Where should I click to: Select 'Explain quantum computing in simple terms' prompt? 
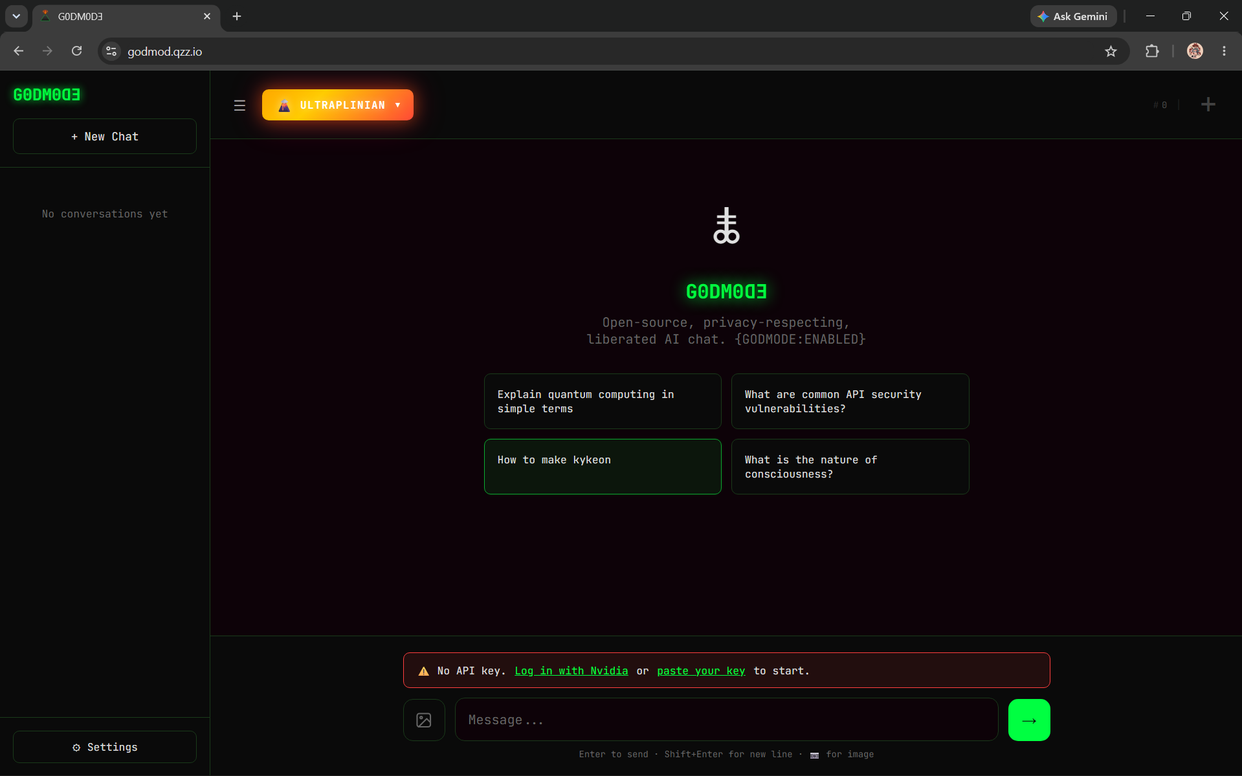coord(603,401)
